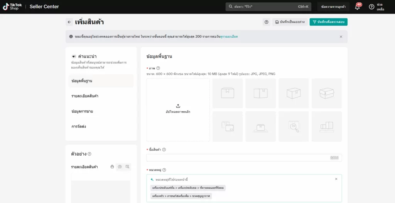The height and width of the screenshot is (203, 395).
Task: Click the ดูรายละเอียด link in banner
Action: tap(228, 37)
